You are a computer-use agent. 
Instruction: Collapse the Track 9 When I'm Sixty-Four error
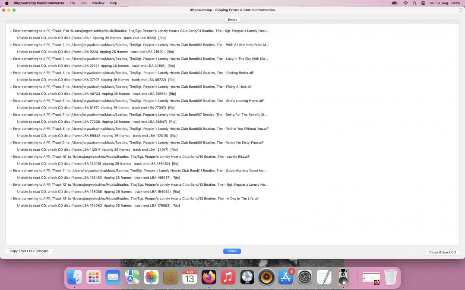10,143
